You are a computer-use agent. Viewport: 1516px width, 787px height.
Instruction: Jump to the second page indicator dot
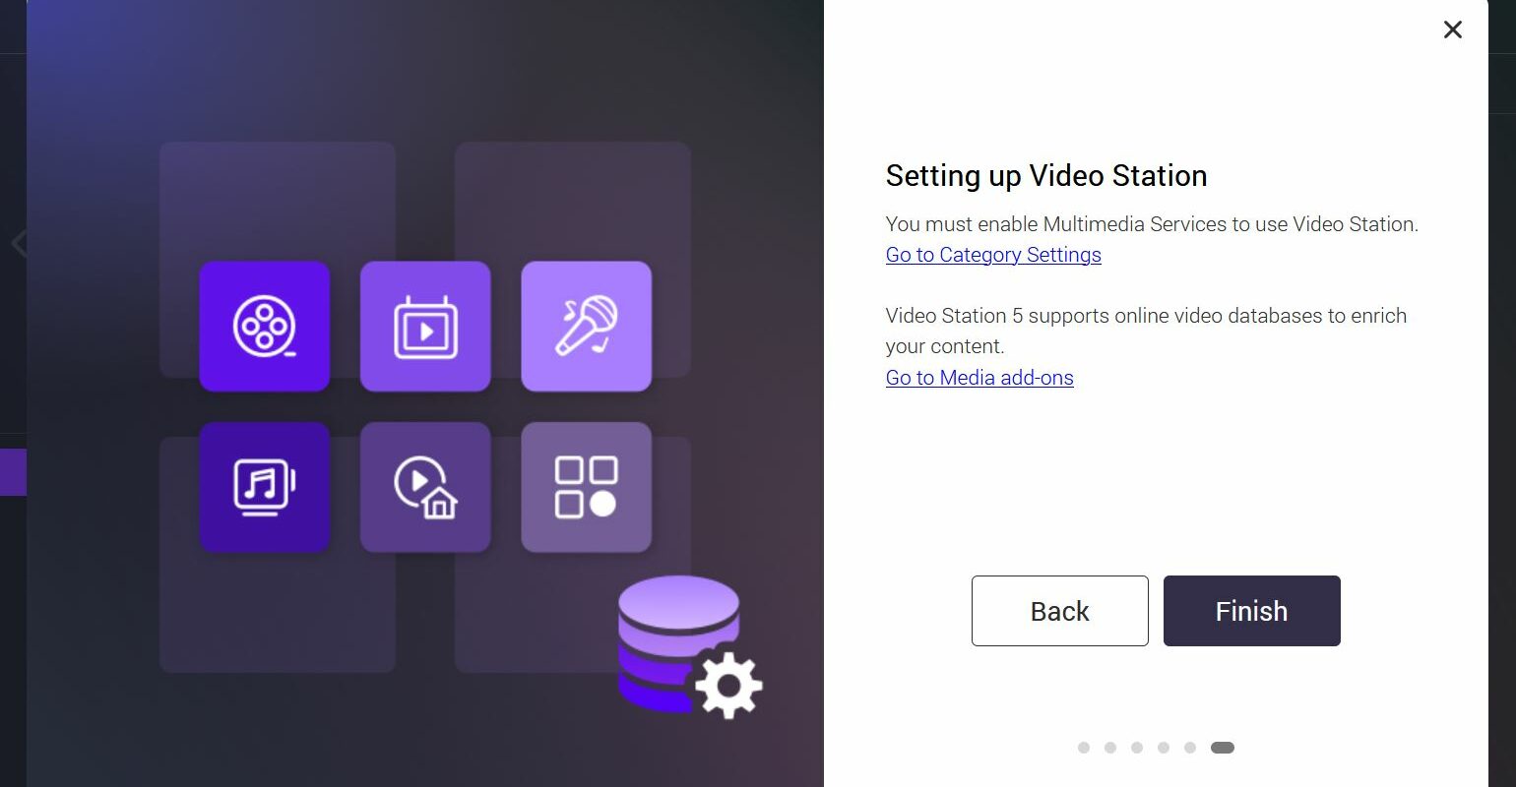[x=1110, y=748]
